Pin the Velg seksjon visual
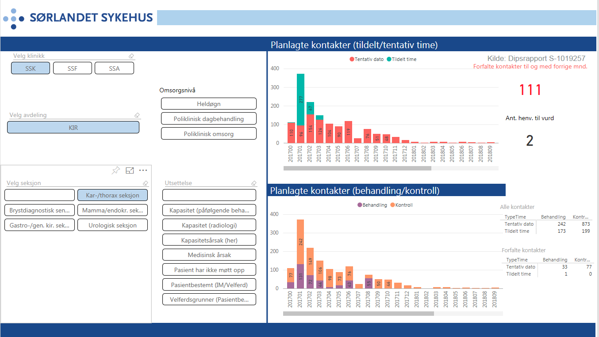Screen dimensions: 599x337 tap(115, 170)
